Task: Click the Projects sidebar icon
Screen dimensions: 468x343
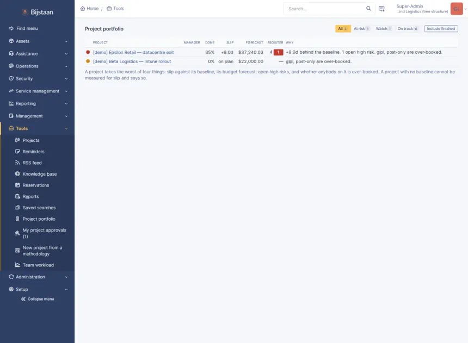Action: [x=17, y=140]
